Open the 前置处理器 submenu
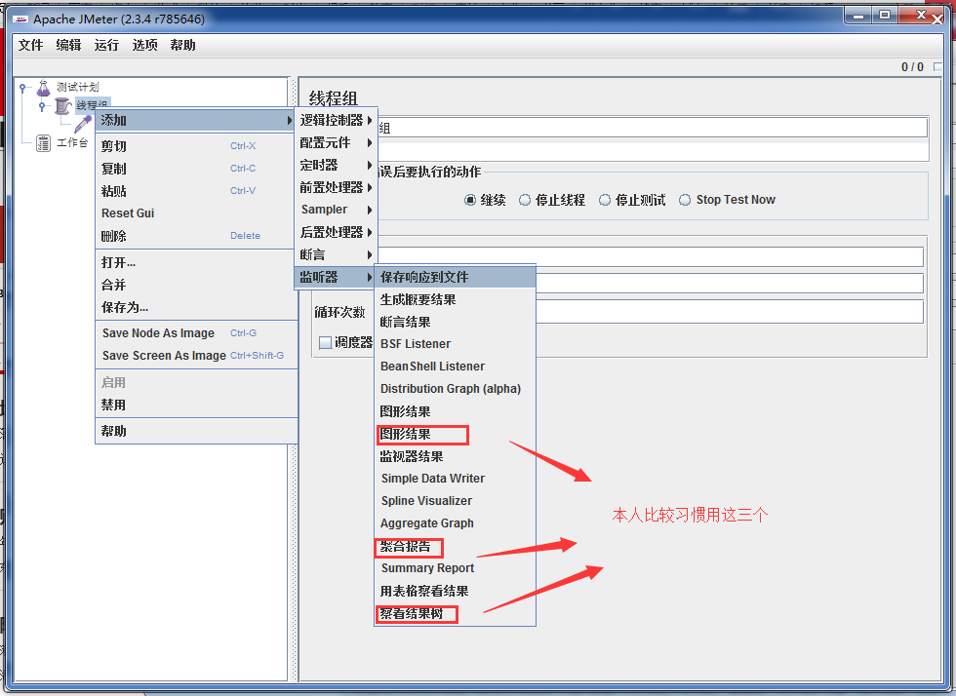The height and width of the screenshot is (696, 956). tap(336, 188)
